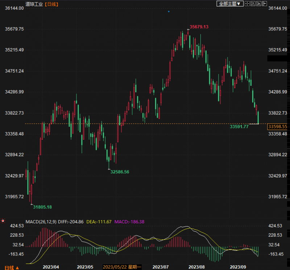The image size is (290, 270).
Task: Click the crosshair cursor icon
Action: pos(247,4)
